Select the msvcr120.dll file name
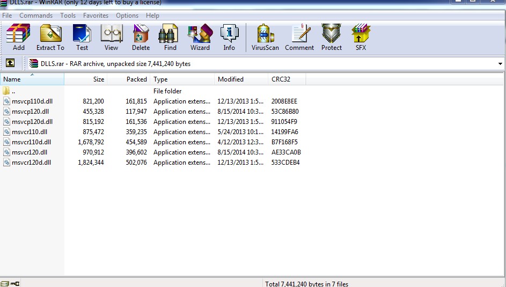Viewport: 506px width, 287px height. [30, 152]
